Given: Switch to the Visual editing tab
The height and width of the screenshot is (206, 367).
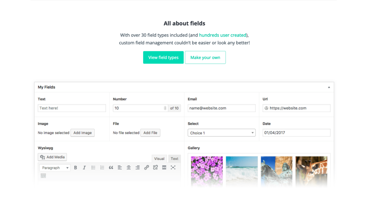Looking at the screenshot, I should (159, 158).
